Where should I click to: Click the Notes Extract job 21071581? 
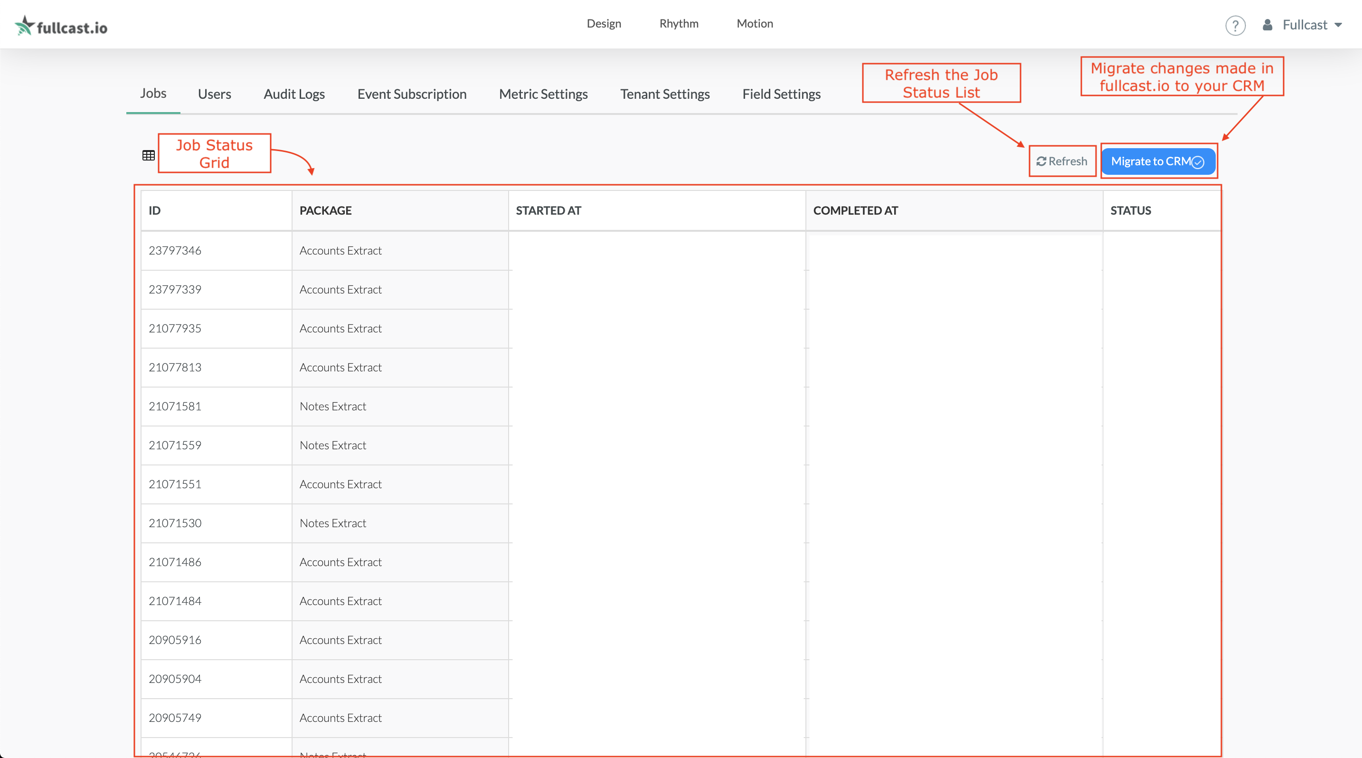332,407
